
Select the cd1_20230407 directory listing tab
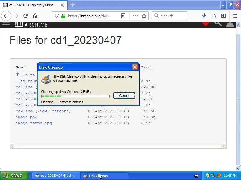click(34, 5)
